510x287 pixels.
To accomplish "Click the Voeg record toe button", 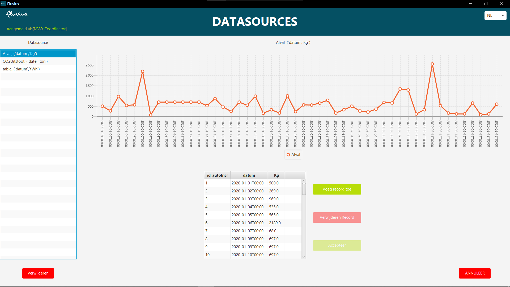I will pyautogui.click(x=337, y=189).
